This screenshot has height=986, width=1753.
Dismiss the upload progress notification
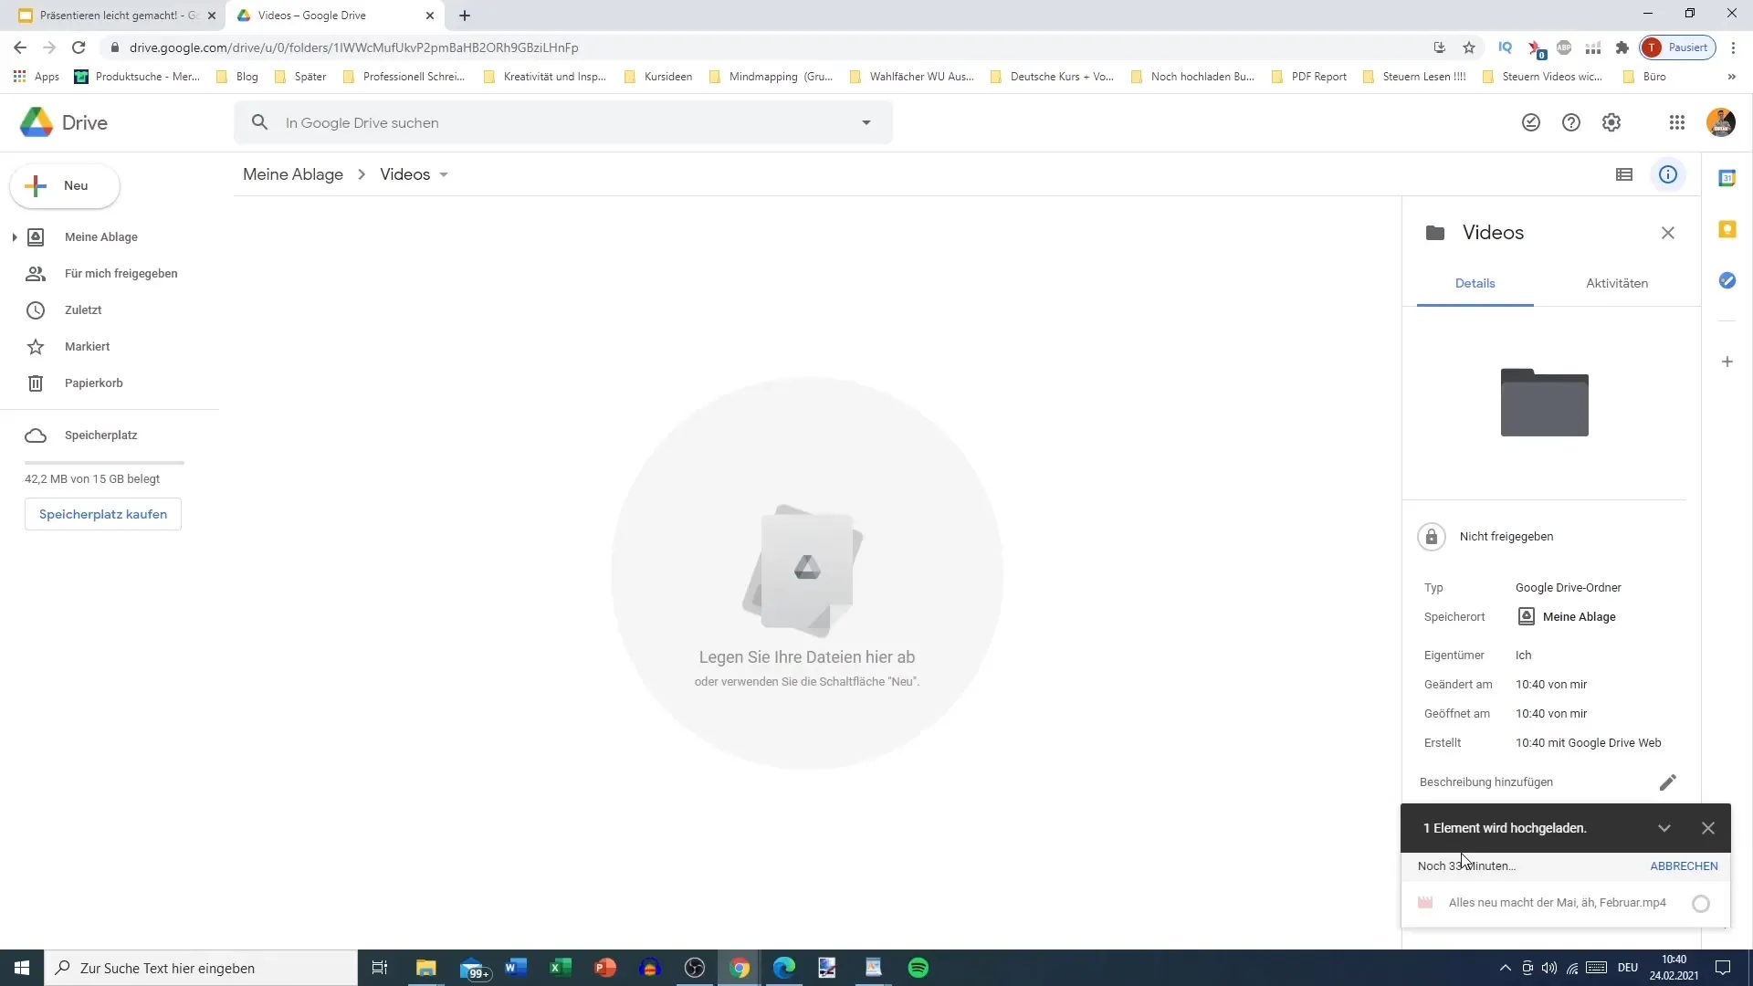[x=1708, y=828]
